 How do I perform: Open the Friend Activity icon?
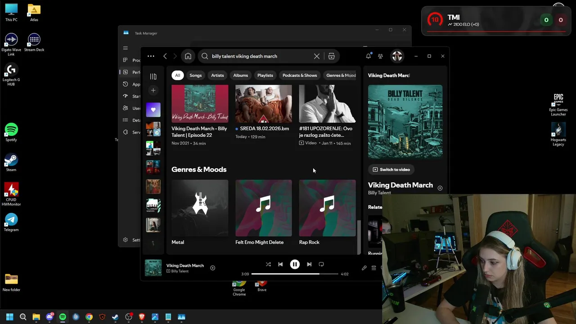tap(380, 56)
